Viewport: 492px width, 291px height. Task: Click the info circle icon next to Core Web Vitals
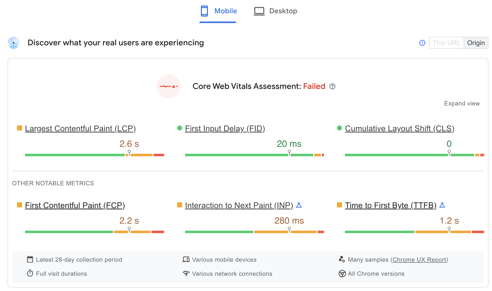(x=332, y=87)
